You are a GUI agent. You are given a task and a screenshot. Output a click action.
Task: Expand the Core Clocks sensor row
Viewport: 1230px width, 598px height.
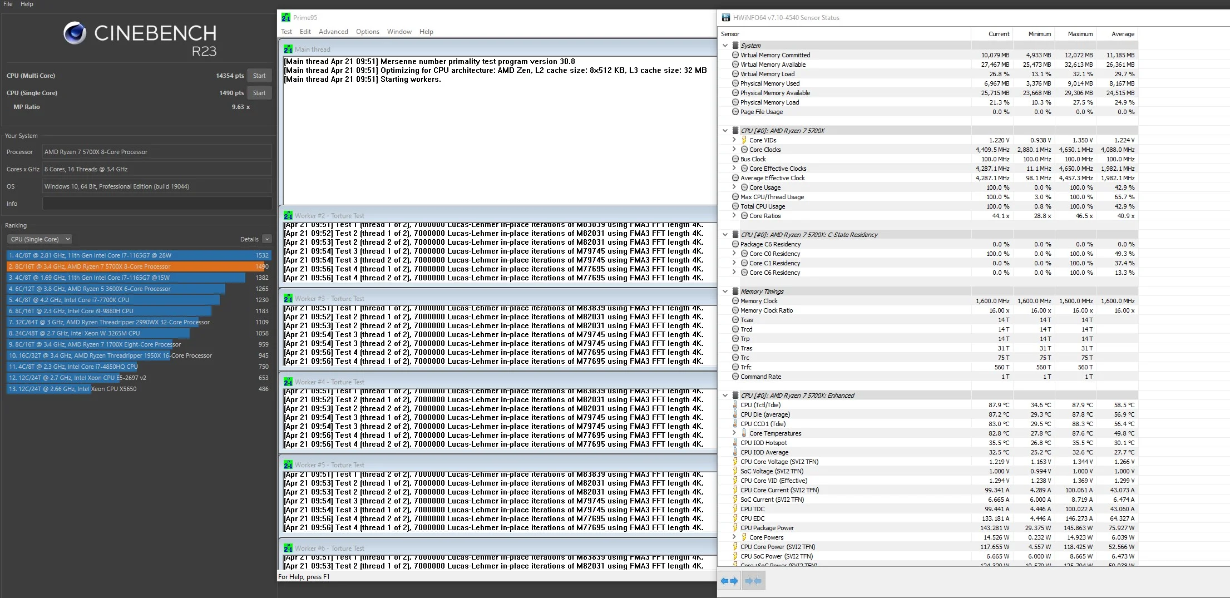pos(734,150)
